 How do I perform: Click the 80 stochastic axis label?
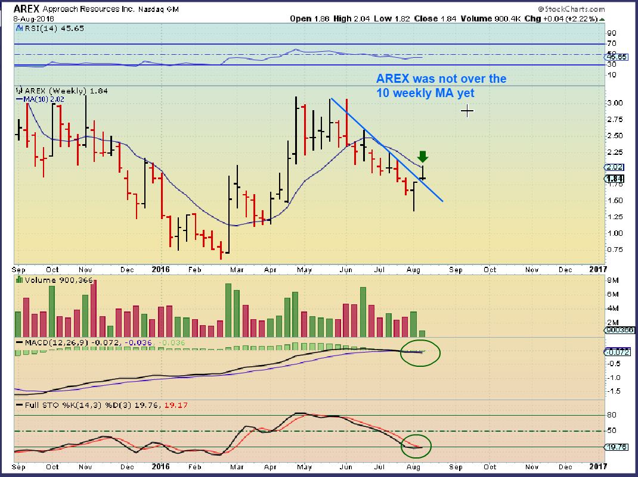[612, 415]
